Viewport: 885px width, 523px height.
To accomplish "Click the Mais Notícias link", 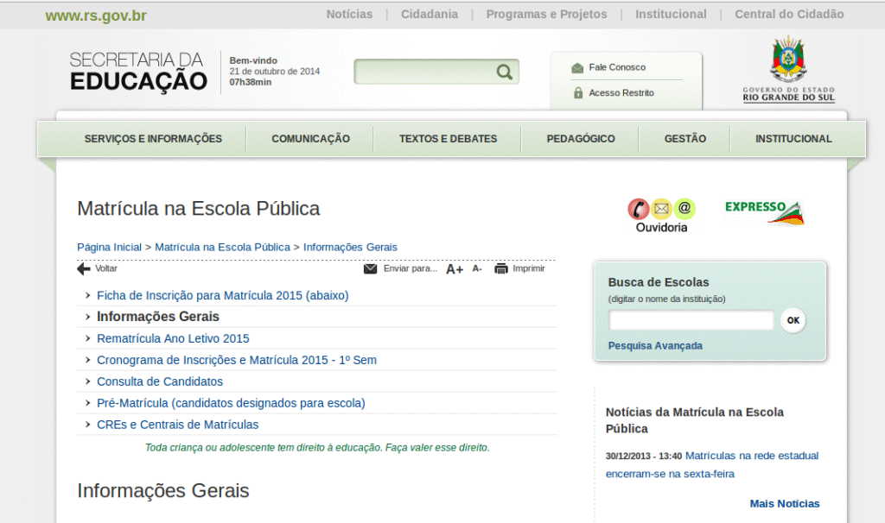I will point(785,504).
